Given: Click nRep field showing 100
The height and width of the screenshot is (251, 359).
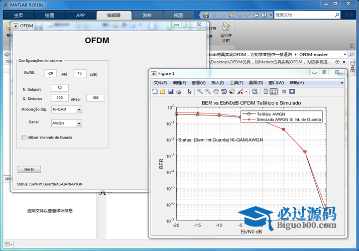Looking at the screenshot, I should [x=95, y=98].
